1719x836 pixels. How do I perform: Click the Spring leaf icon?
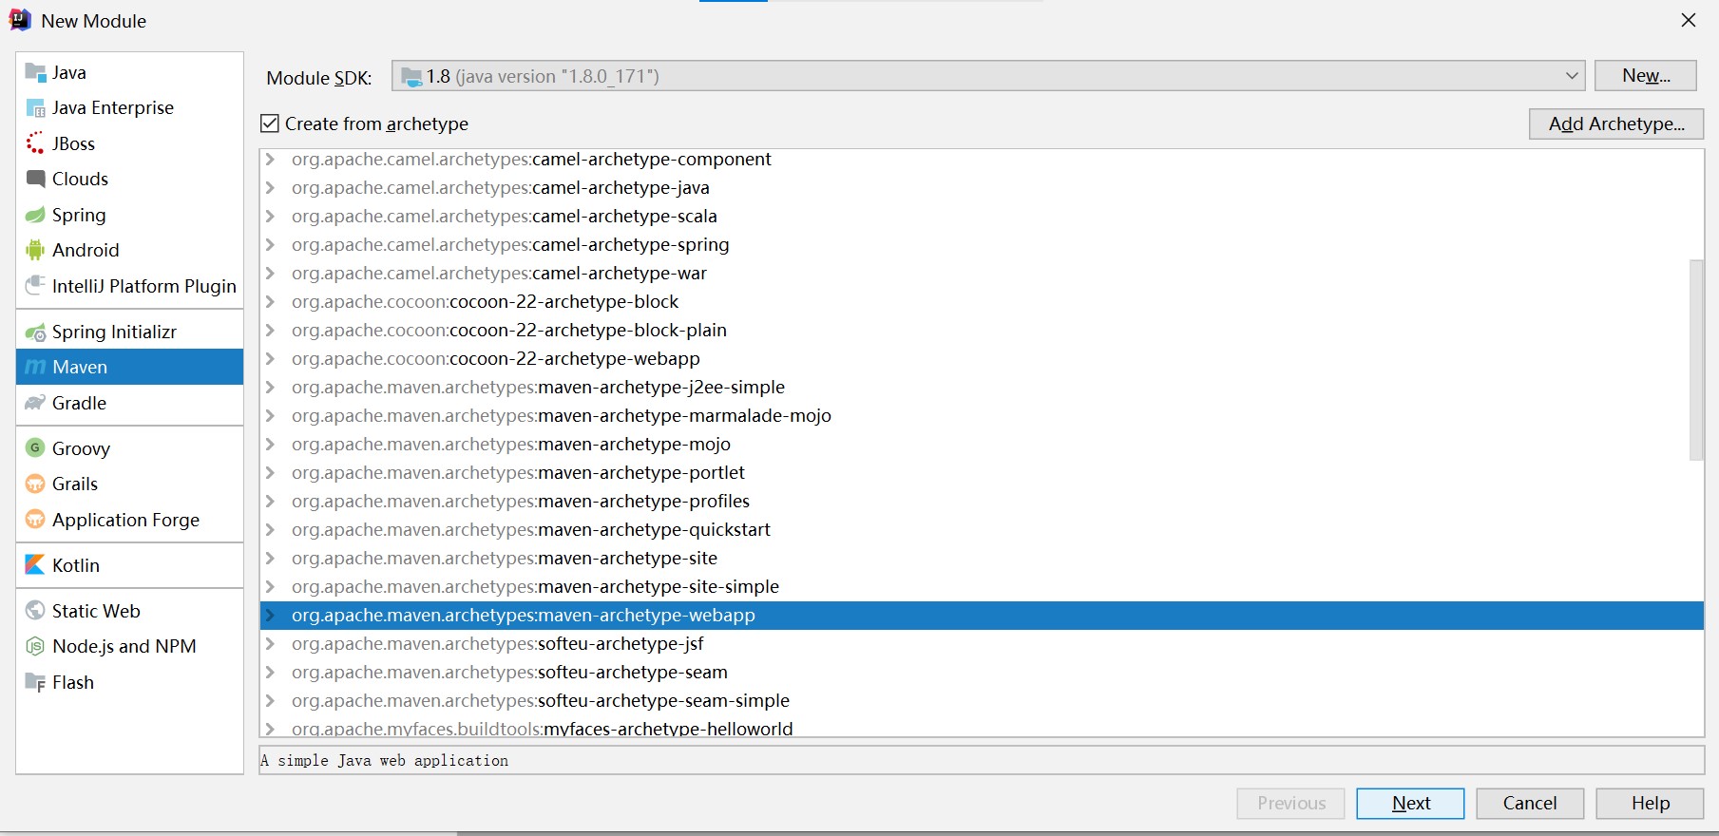pos(35,215)
